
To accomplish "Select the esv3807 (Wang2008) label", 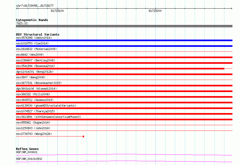I will 31,77.
